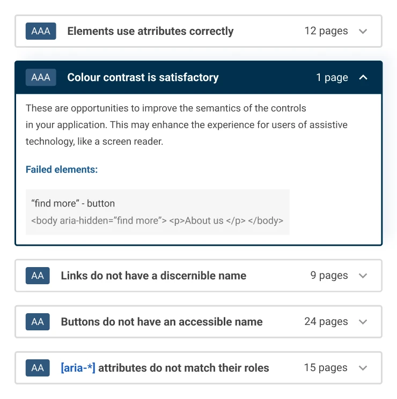Expand the 'Buttons do not have an accessible name' chevron
This screenshot has width=397, height=399.
(363, 322)
